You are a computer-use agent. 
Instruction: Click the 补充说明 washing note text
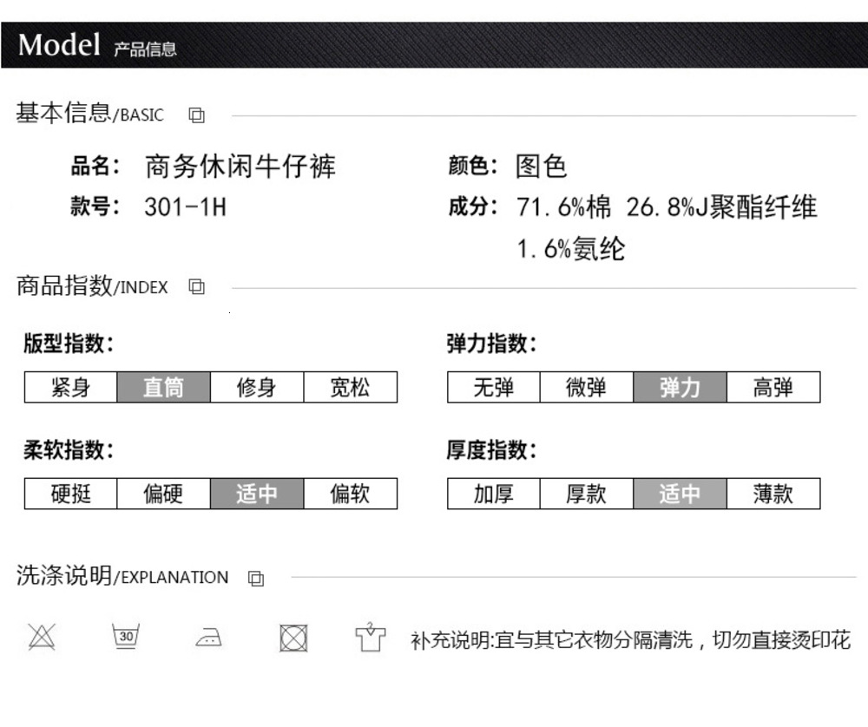(630, 639)
